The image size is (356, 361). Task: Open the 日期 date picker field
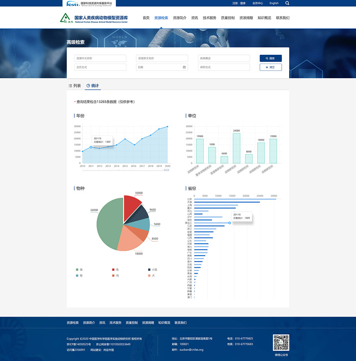pyautogui.click(x=159, y=67)
